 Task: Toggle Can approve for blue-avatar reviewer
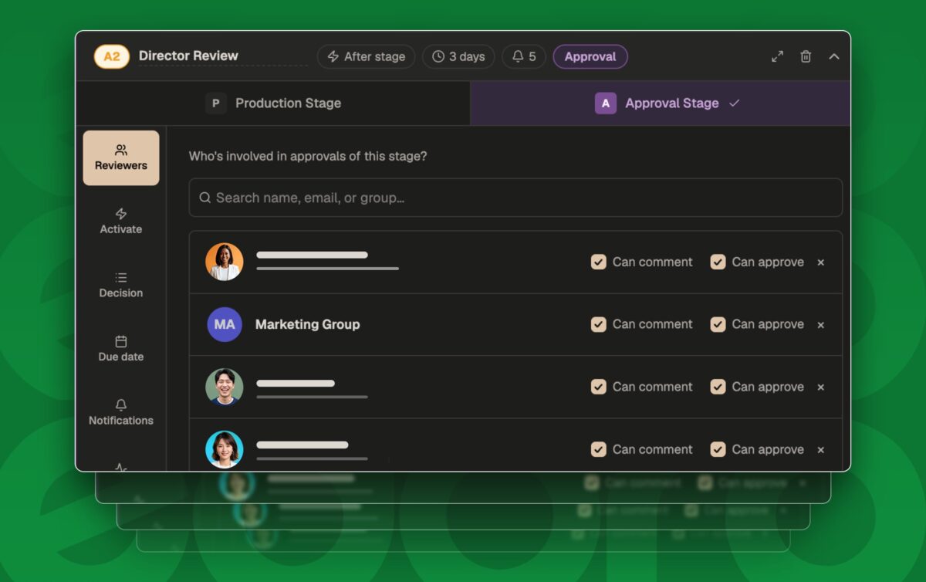718,450
